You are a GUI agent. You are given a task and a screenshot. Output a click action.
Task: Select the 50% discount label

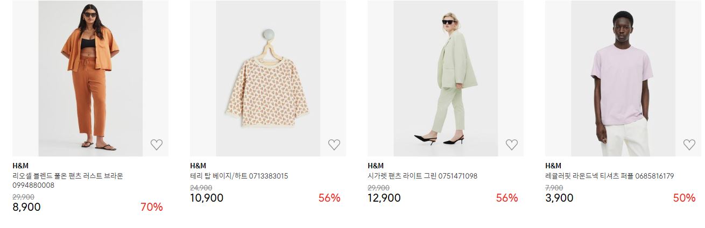684,198
